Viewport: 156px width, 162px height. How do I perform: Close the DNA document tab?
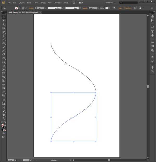pos(40,12)
